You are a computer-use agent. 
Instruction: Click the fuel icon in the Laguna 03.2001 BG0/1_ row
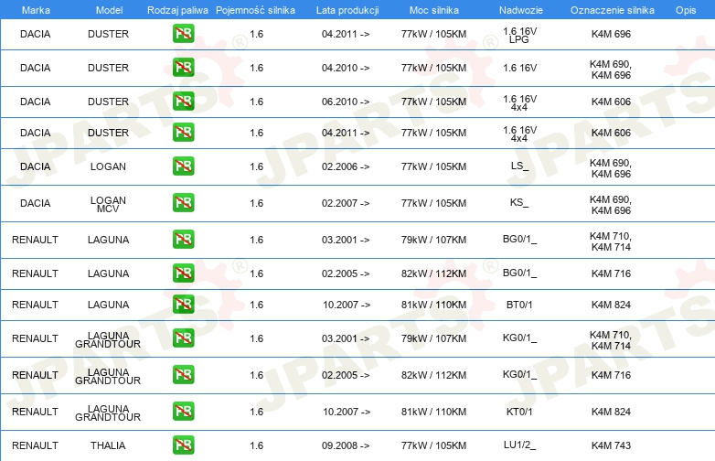(x=183, y=240)
